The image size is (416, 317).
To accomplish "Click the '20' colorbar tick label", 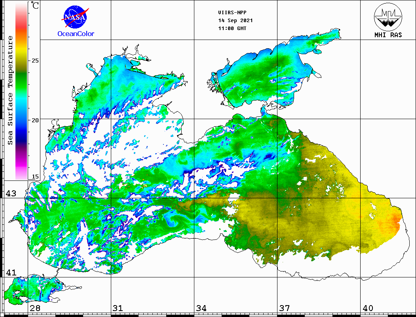I will (x=35, y=120).
